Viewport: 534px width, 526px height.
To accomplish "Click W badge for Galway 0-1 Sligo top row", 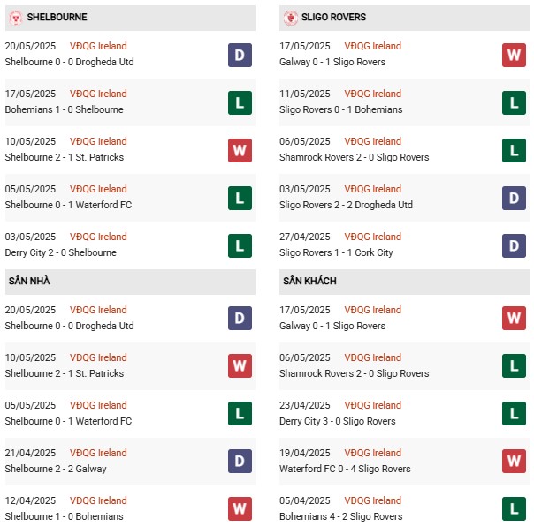I will [x=514, y=55].
